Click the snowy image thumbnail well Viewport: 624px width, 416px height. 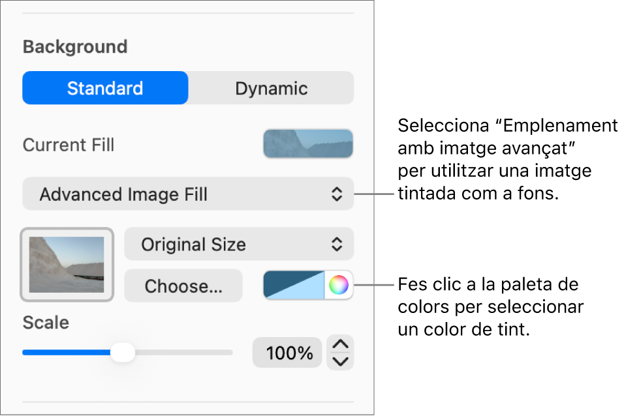[x=67, y=264]
